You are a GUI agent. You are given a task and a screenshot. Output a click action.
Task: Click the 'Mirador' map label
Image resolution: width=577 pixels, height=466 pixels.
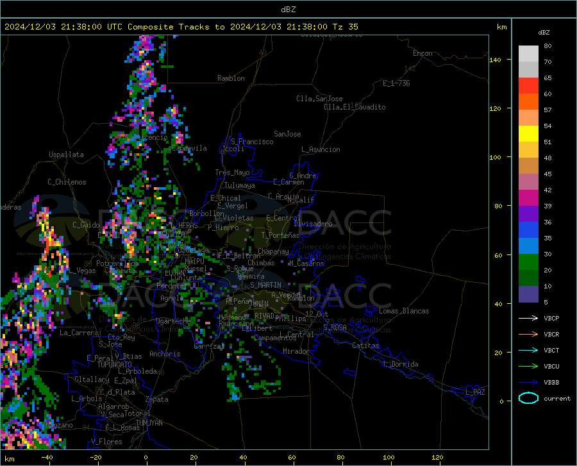(x=296, y=352)
